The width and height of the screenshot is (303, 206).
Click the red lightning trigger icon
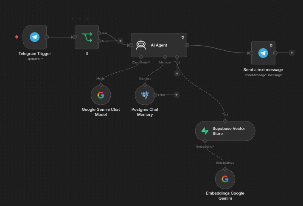(x=17, y=37)
